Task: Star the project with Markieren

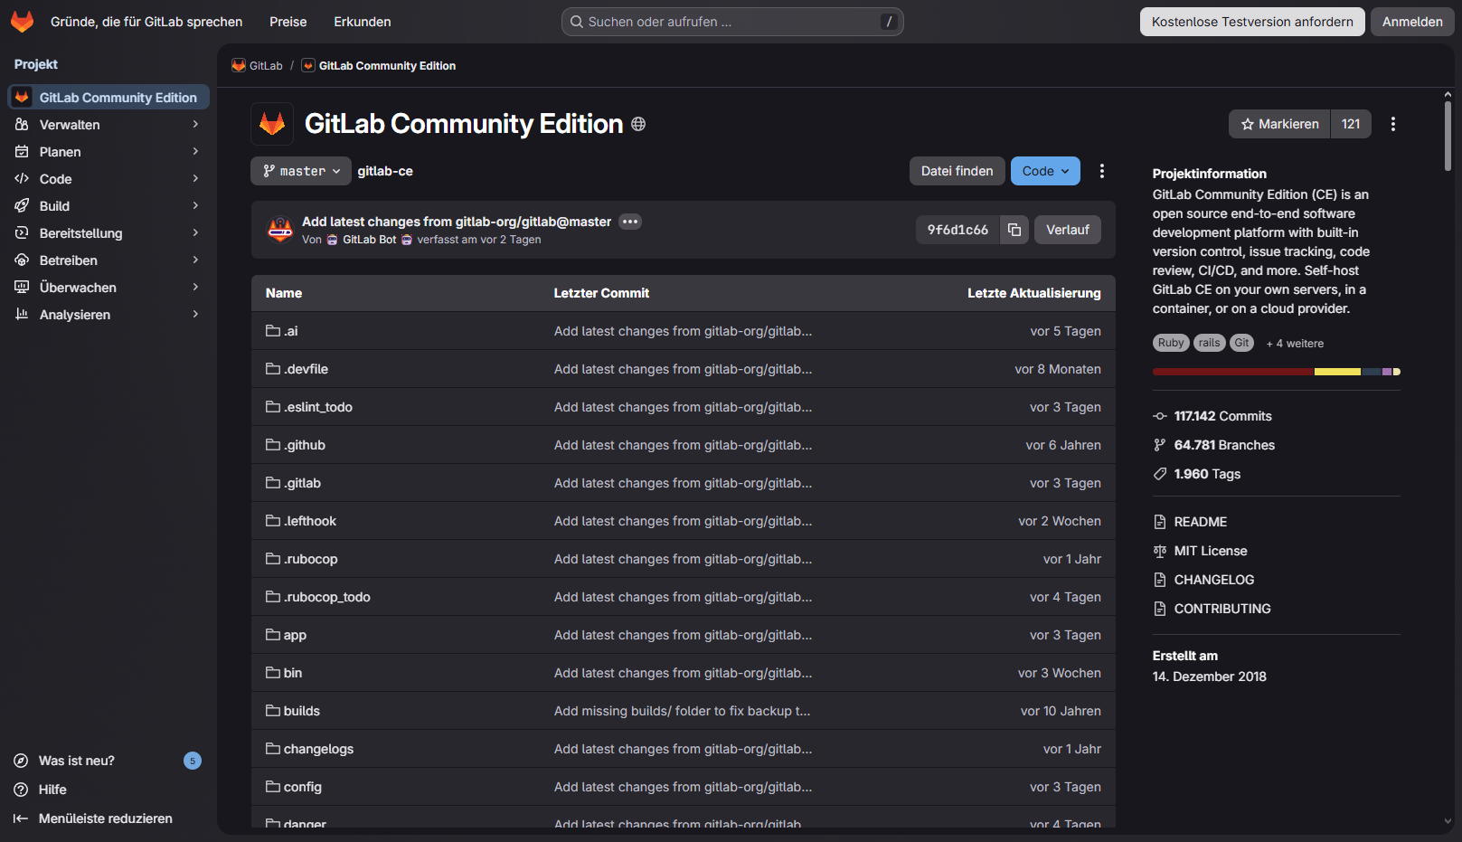Action: tap(1279, 124)
